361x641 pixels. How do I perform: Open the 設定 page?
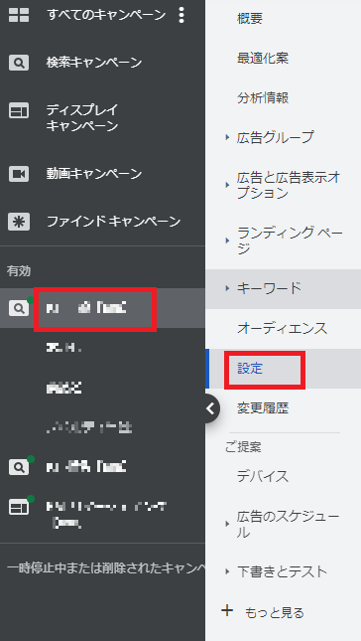(x=250, y=369)
